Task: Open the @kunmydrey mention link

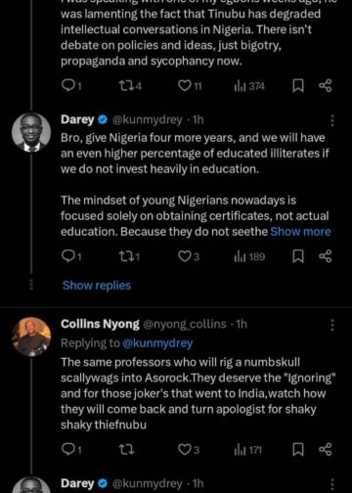Action: [x=157, y=343]
